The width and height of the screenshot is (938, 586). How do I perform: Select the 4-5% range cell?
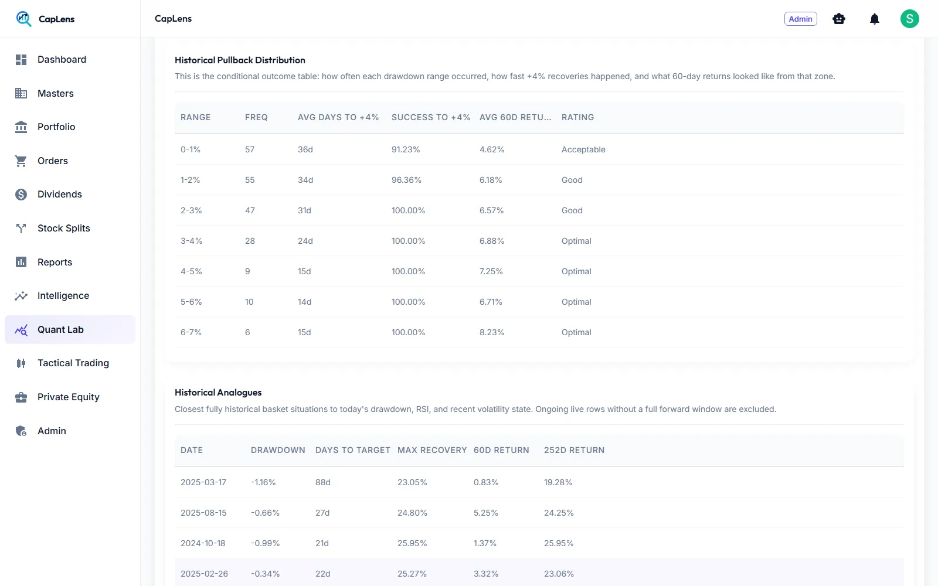point(191,271)
